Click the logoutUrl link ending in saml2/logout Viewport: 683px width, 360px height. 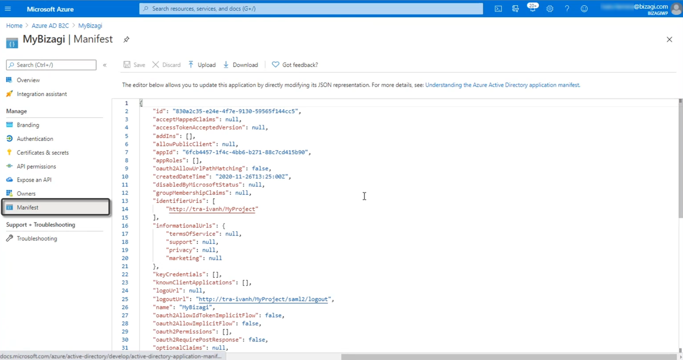(263, 299)
